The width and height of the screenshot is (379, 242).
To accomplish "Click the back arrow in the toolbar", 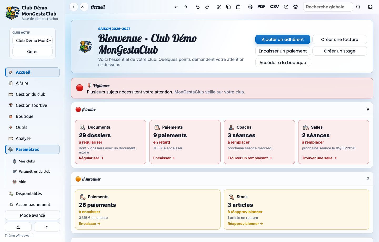I will (x=176, y=7).
